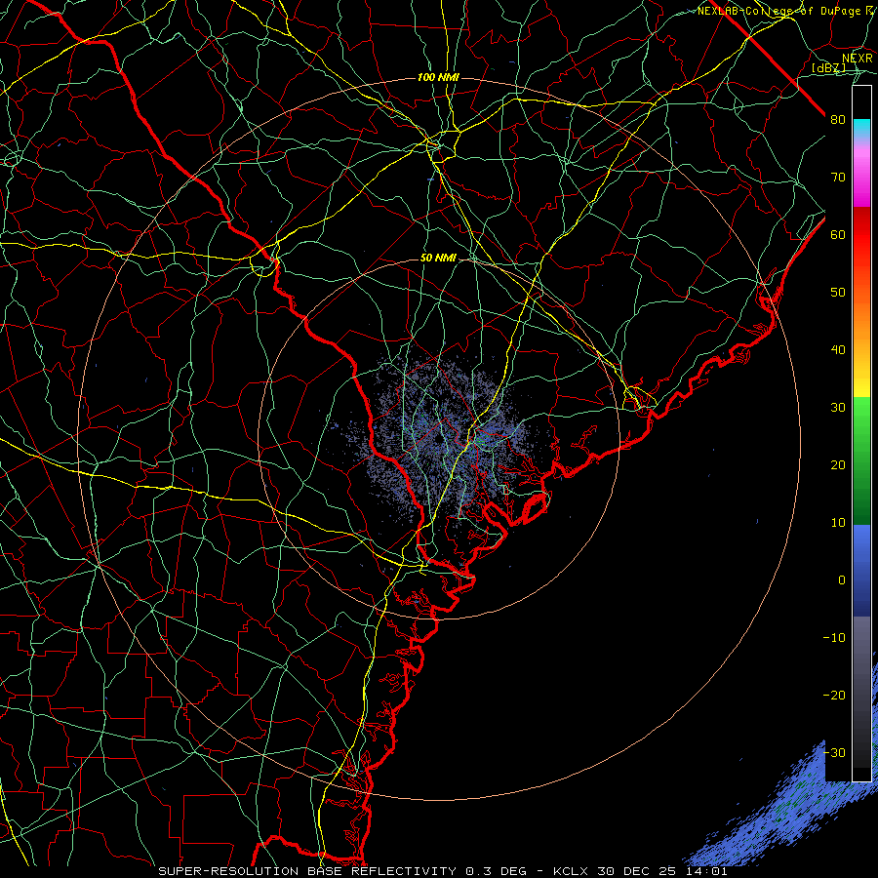Click the "KCLX" station identifier in the caption
This screenshot has height=878, width=878.
[573, 871]
